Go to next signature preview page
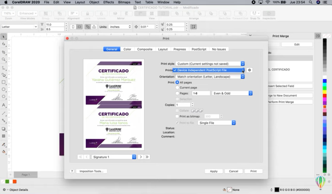 tap(141, 157)
